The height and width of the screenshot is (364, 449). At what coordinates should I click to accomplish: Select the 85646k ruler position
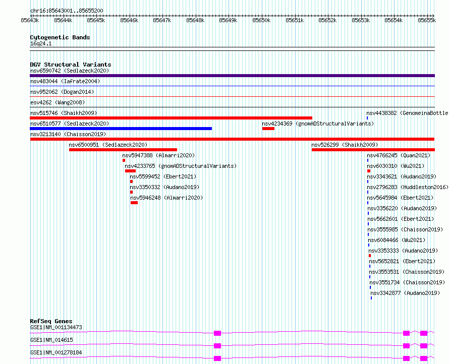(x=129, y=20)
